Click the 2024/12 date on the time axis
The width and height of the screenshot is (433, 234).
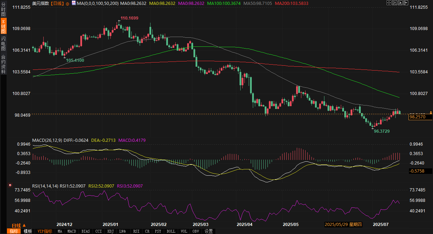coord(64,225)
